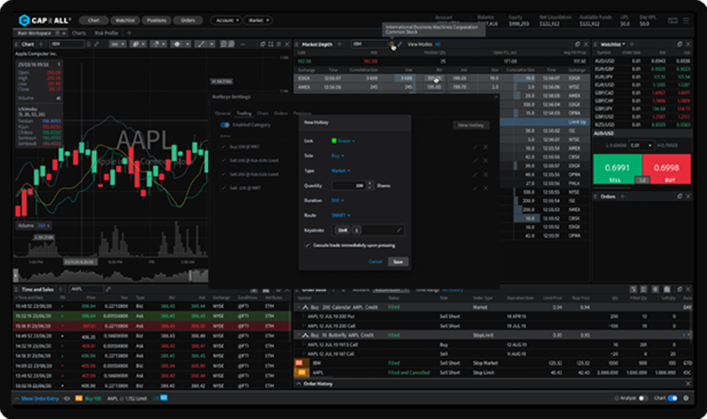Uncheck Execute trade immediately upon pressing
Viewport: 707px width, 419px height.
308,244
